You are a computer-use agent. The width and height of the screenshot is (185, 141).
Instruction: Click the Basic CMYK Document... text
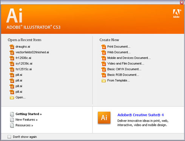124,69
